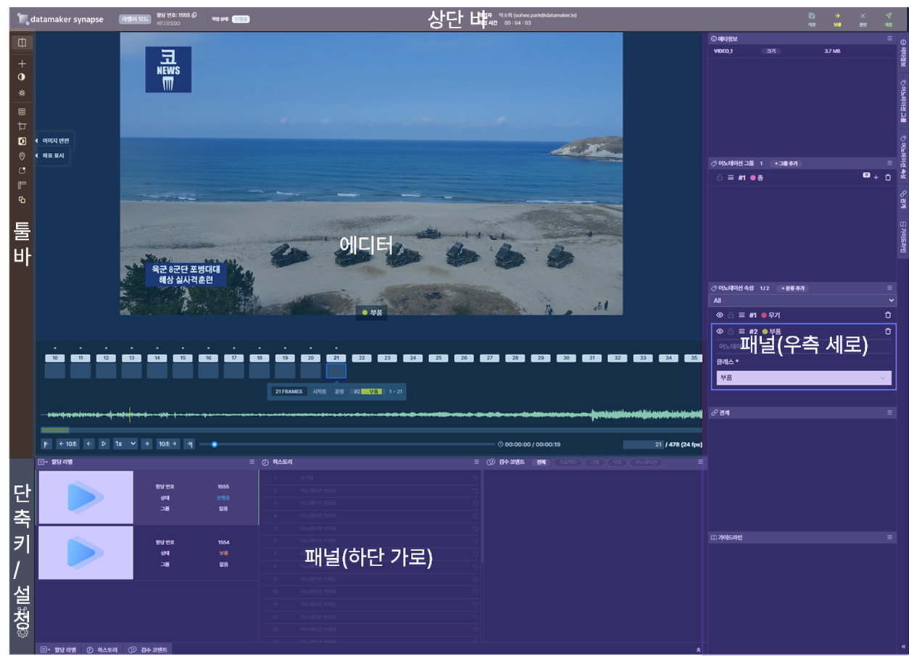Select 전체 filter in 검수 코멘트 panel
The image size is (909, 656).
541,462
